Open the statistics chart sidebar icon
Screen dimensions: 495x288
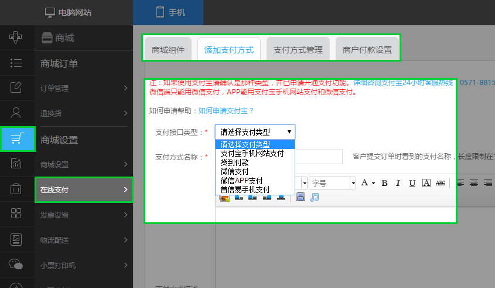pyautogui.click(x=17, y=164)
